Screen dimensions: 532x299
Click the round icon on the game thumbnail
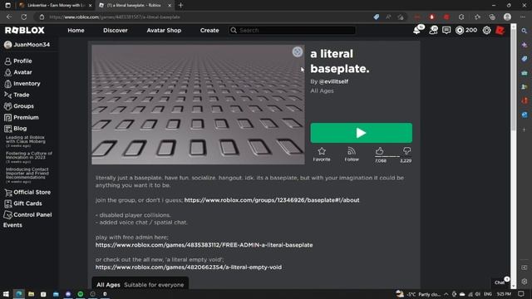298,51
